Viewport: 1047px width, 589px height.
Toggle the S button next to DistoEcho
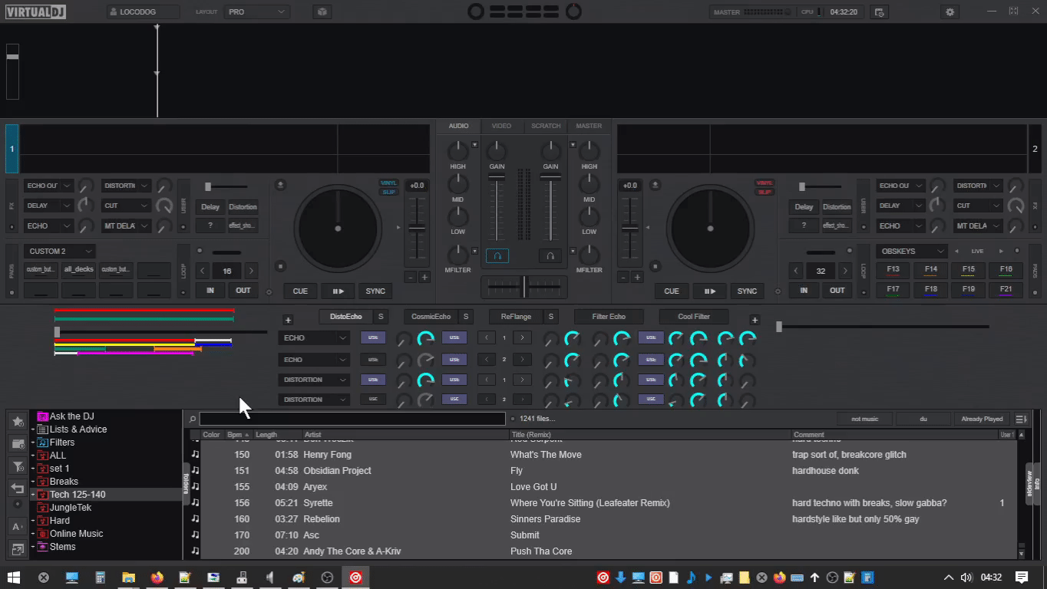point(381,317)
